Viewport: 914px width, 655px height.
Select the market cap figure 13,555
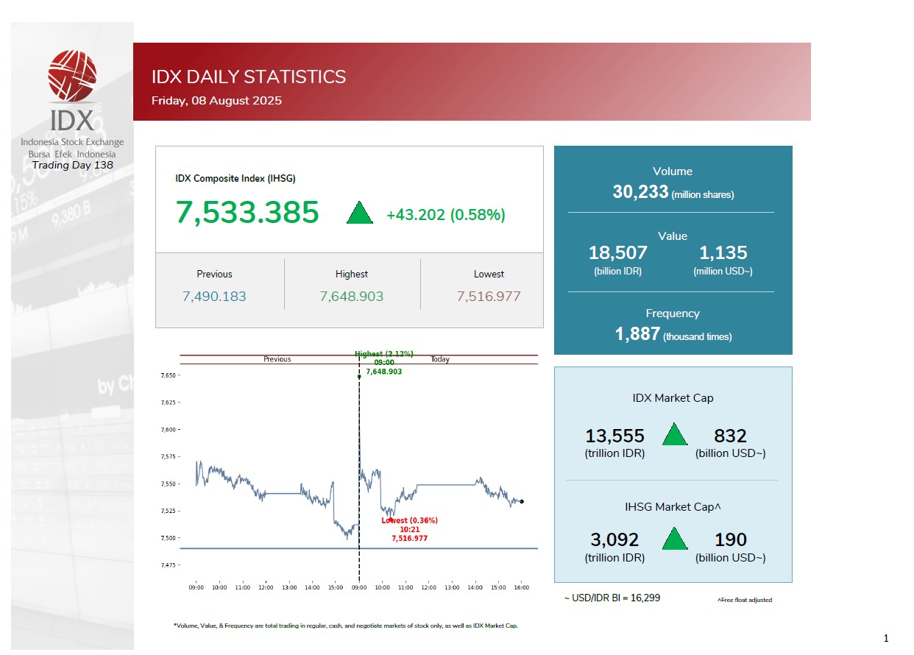click(614, 436)
